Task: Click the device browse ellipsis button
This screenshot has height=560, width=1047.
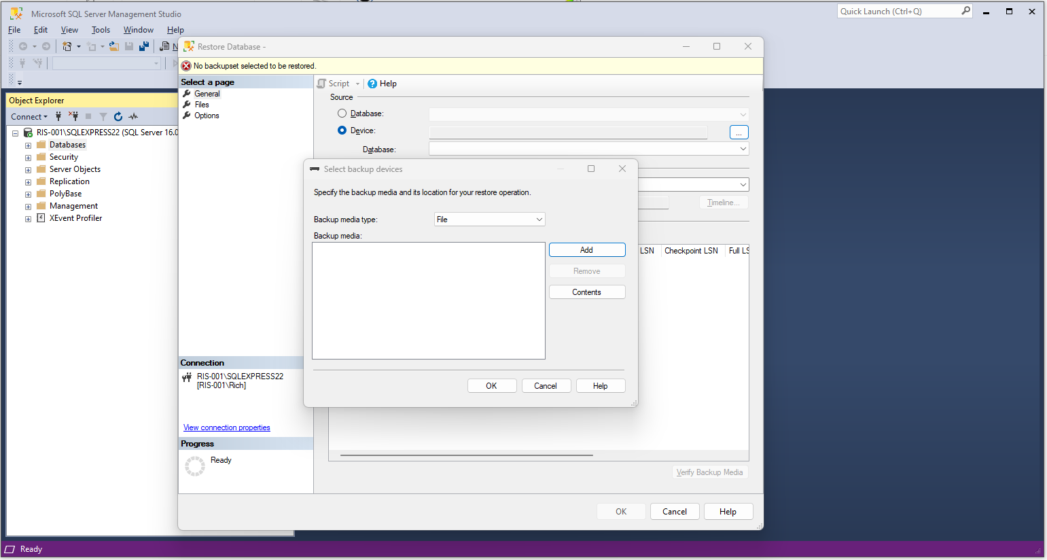Action: coord(739,133)
